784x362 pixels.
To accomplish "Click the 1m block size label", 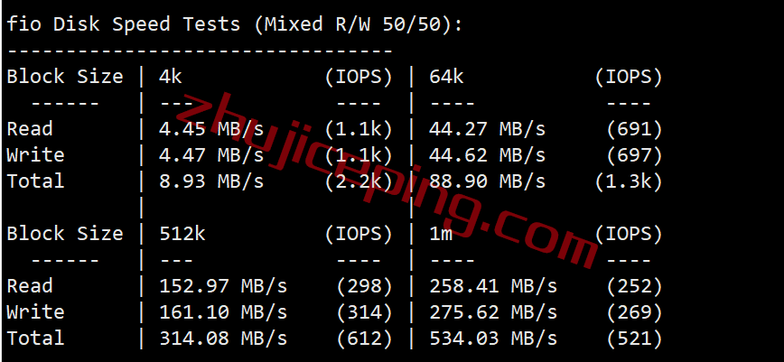I will point(441,234).
